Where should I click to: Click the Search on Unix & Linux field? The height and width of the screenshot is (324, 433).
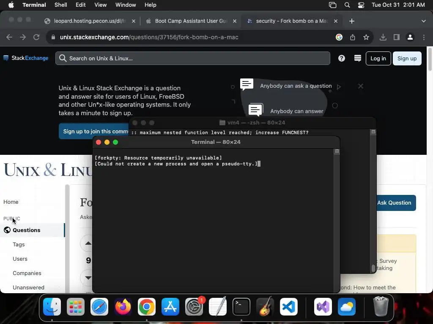pyautogui.click(x=193, y=58)
